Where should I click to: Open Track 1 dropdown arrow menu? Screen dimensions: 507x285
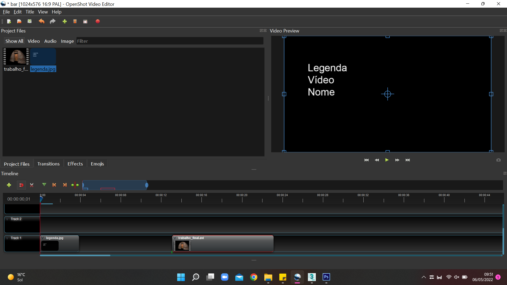(7, 238)
